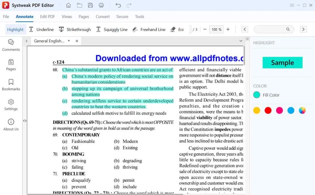Click the 100 % zoom level field

coord(216,29)
